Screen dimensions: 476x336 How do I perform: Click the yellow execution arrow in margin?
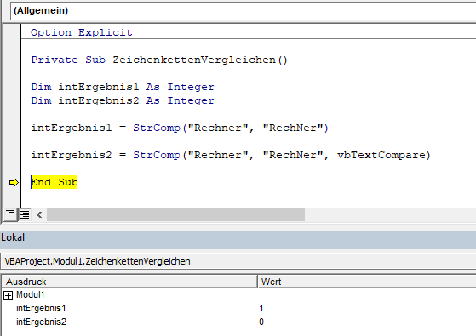pos(14,182)
